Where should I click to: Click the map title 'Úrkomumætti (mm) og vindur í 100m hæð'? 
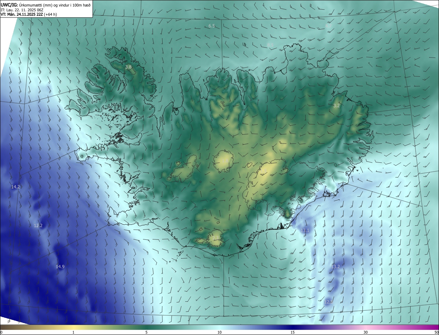[x=54, y=5]
